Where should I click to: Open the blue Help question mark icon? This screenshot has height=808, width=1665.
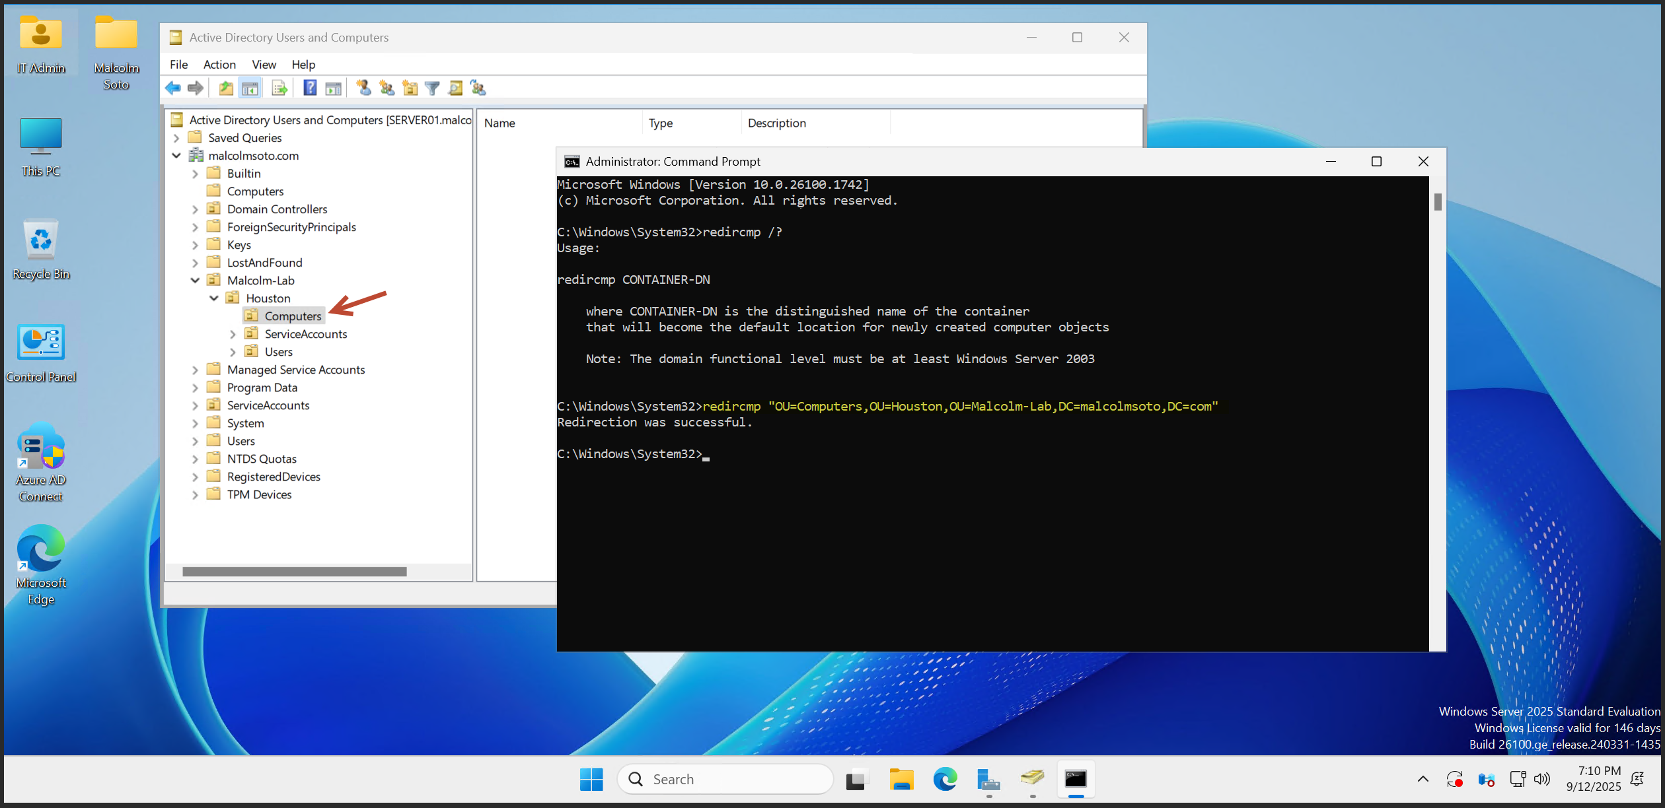(x=309, y=88)
